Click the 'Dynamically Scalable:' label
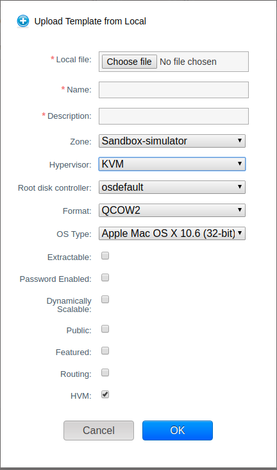The width and height of the screenshot is (277, 470). tap(69, 305)
